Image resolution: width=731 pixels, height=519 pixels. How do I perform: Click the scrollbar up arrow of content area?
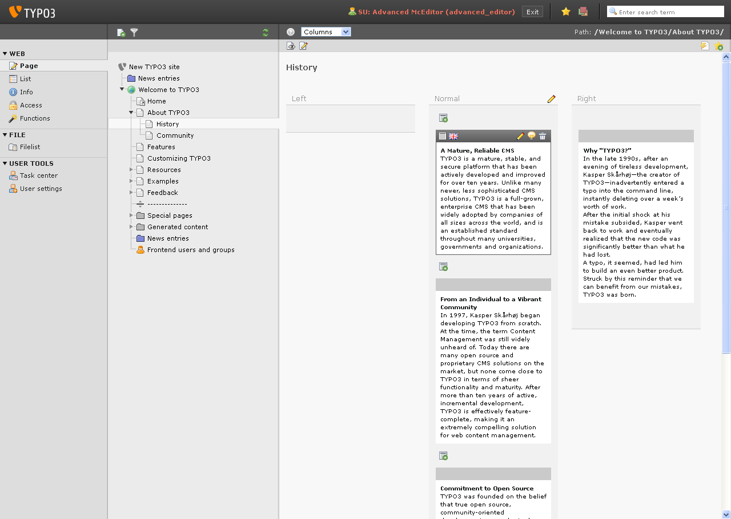(726, 57)
